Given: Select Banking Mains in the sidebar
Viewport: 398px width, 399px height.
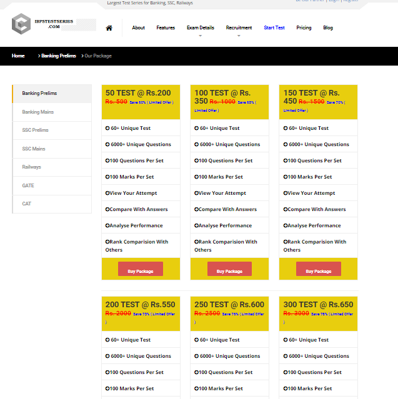Looking at the screenshot, I should [x=38, y=112].
